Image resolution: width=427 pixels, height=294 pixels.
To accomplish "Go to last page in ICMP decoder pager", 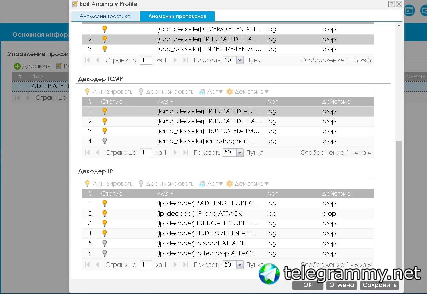I will (185, 153).
